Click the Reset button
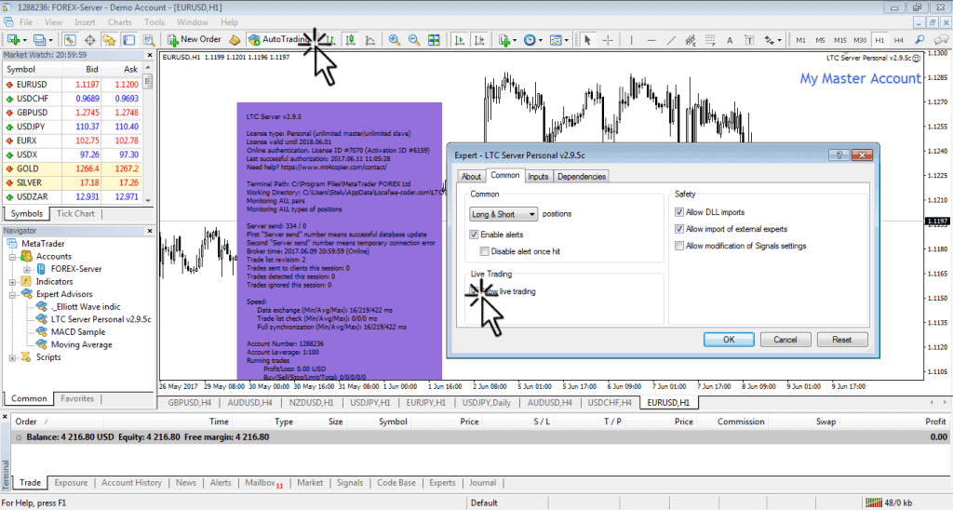This screenshot has height=510, width=953. click(841, 340)
